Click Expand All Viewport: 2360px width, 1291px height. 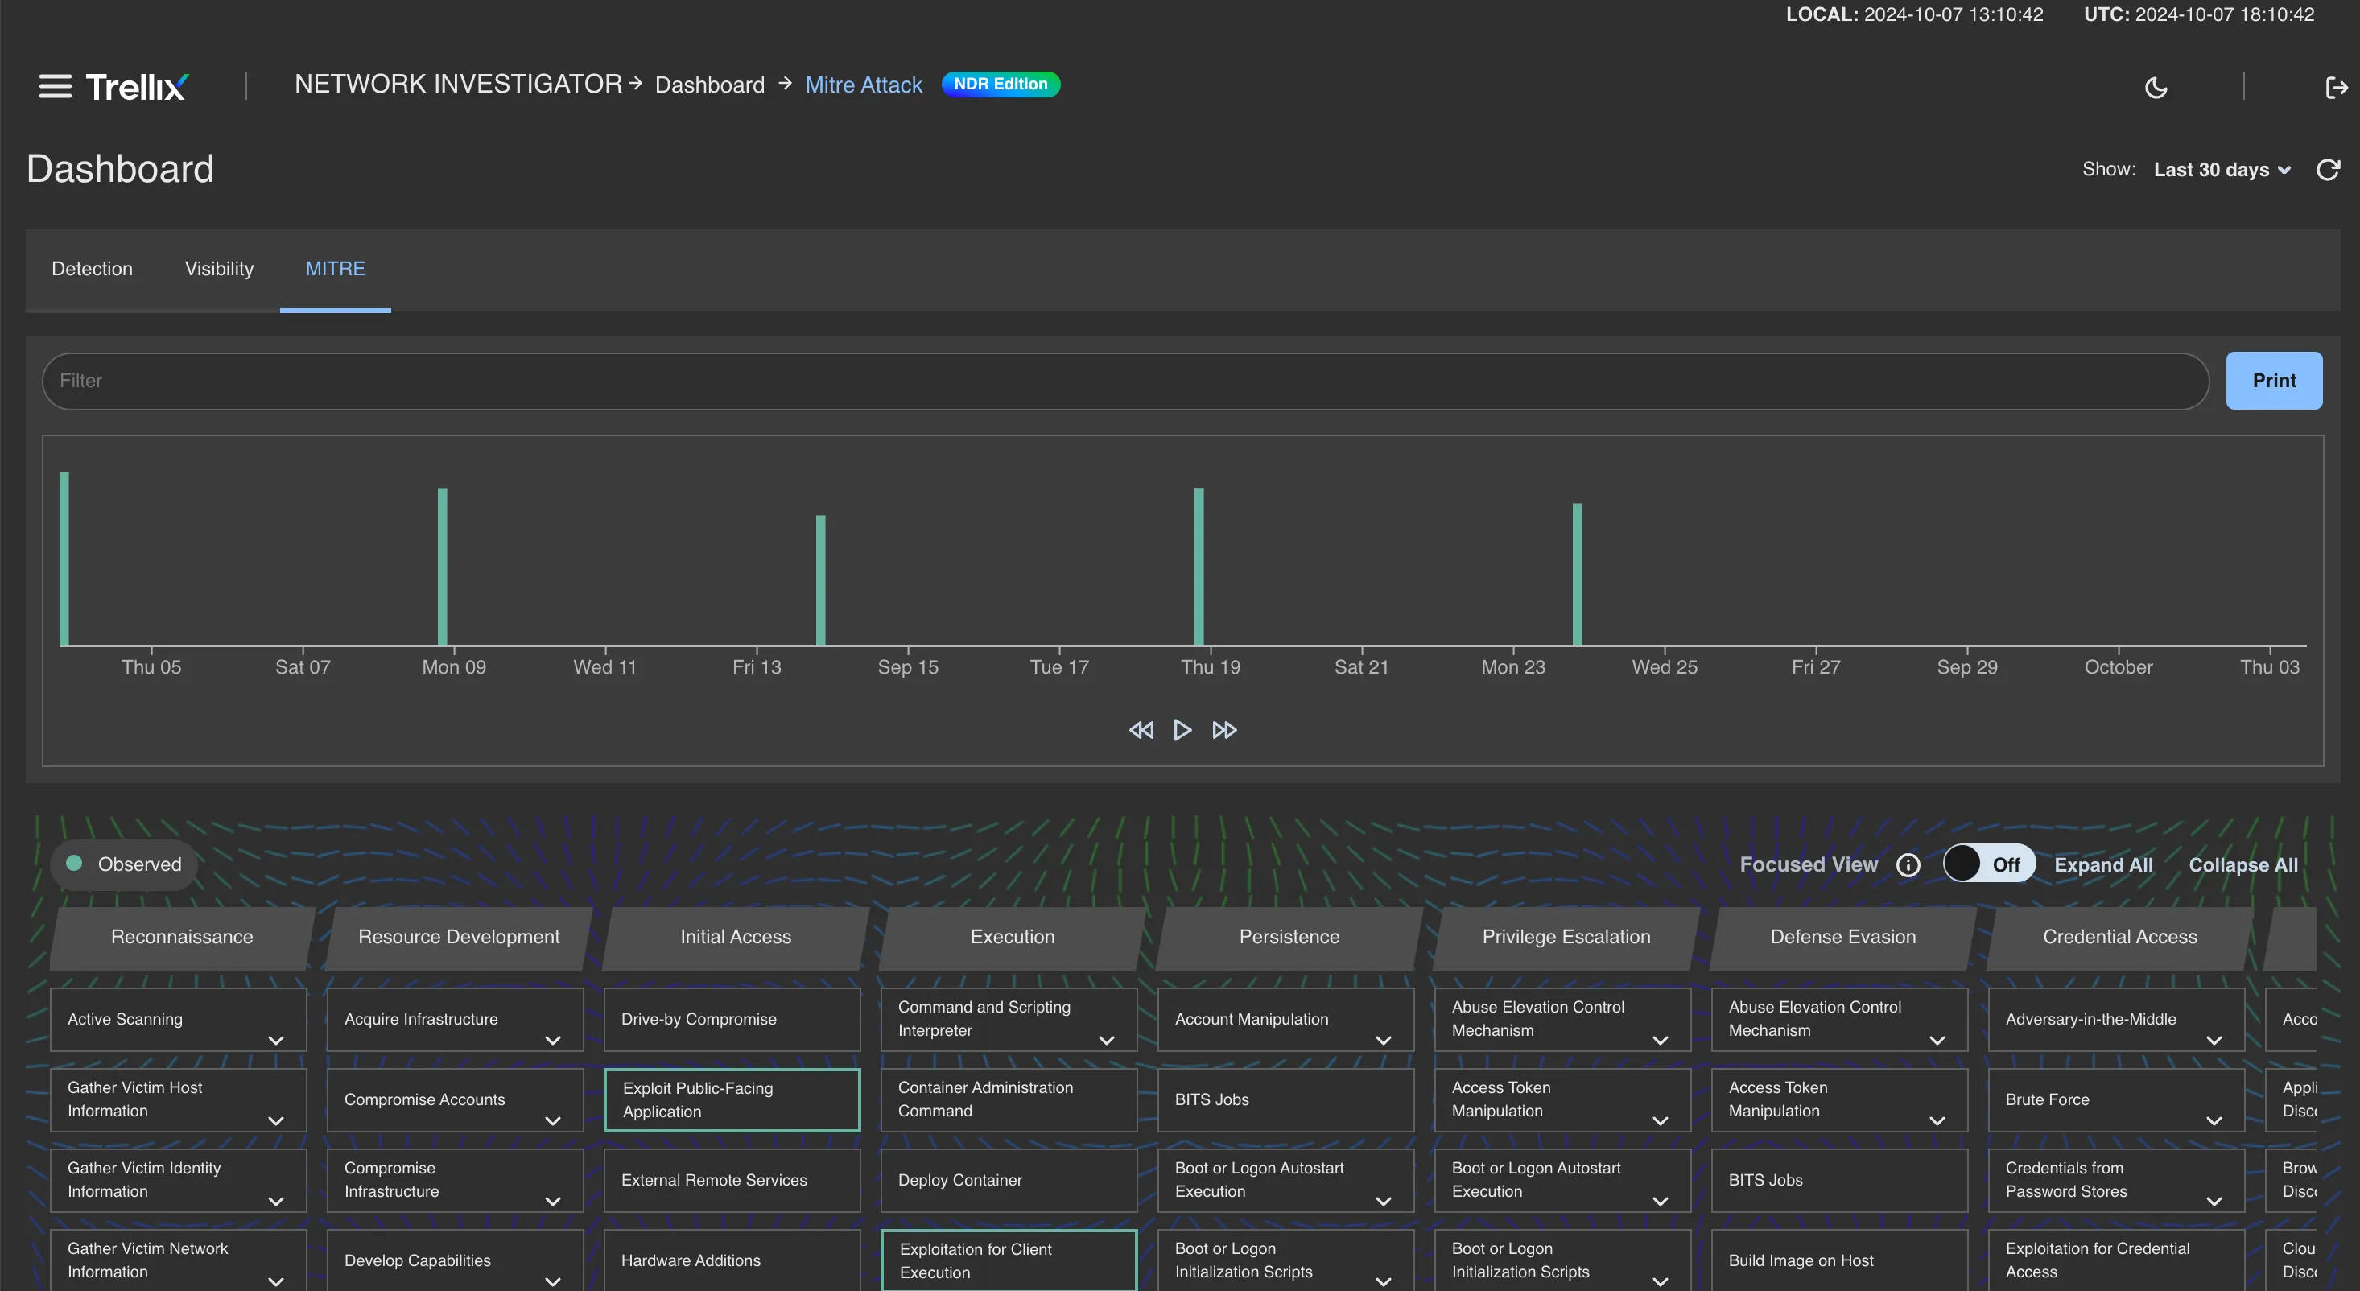tap(2103, 864)
